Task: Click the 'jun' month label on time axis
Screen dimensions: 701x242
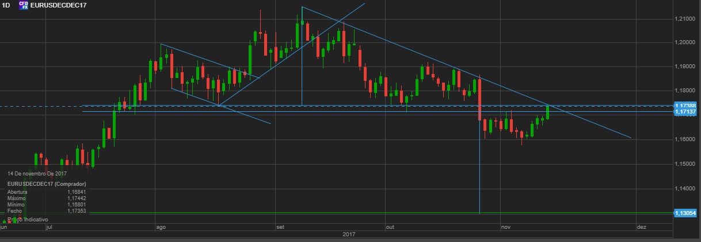Action: coord(4,228)
